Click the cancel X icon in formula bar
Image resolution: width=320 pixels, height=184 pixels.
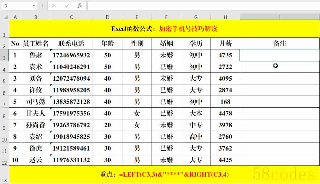pyautogui.click(x=54, y=6)
